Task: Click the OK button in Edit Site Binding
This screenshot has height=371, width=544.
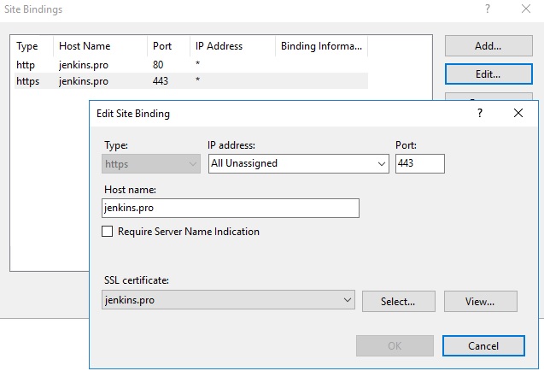Action: pos(394,345)
